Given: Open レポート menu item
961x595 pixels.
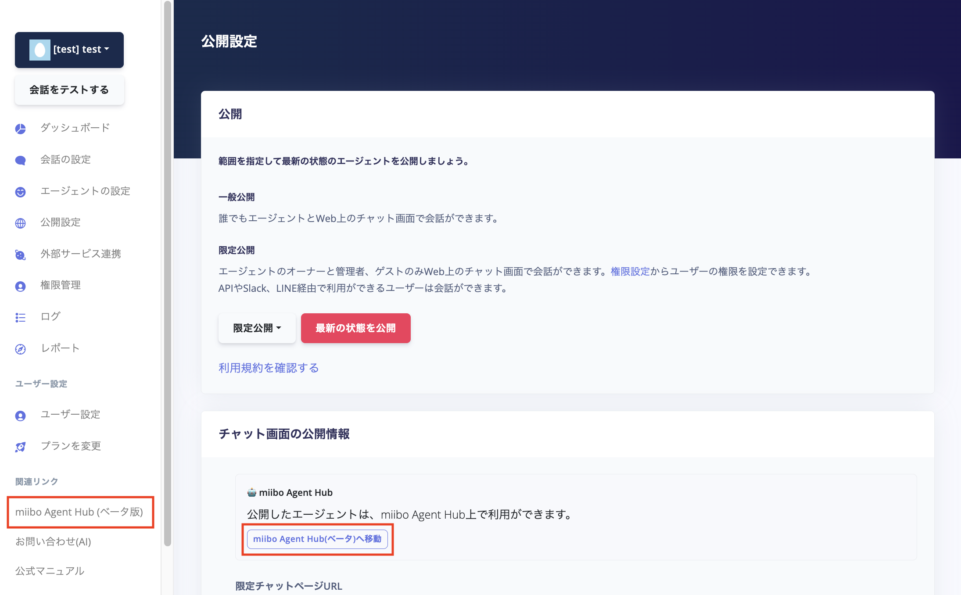Looking at the screenshot, I should pos(61,348).
